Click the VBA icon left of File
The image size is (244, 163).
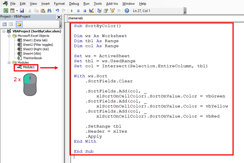(x=5, y=3)
